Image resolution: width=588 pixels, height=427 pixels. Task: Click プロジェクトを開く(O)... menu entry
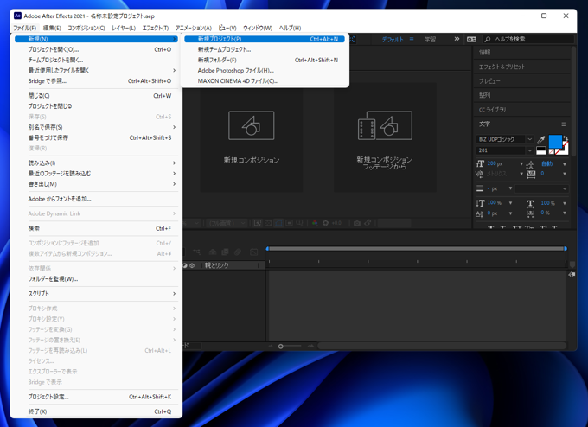pos(96,49)
